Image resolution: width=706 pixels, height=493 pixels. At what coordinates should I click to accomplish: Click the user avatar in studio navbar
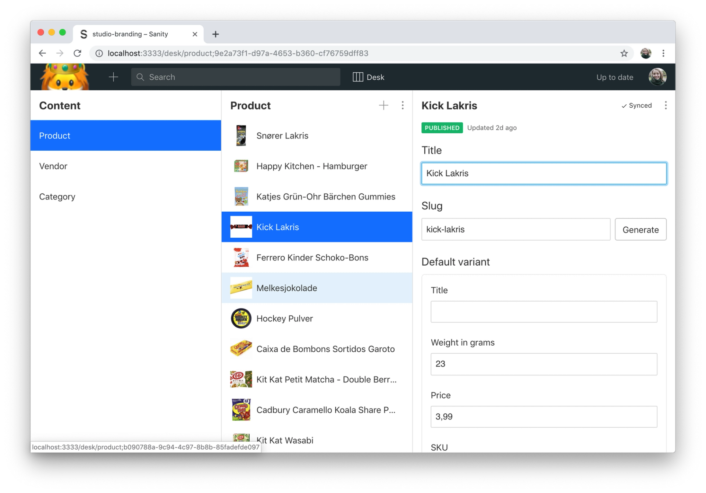(x=657, y=77)
